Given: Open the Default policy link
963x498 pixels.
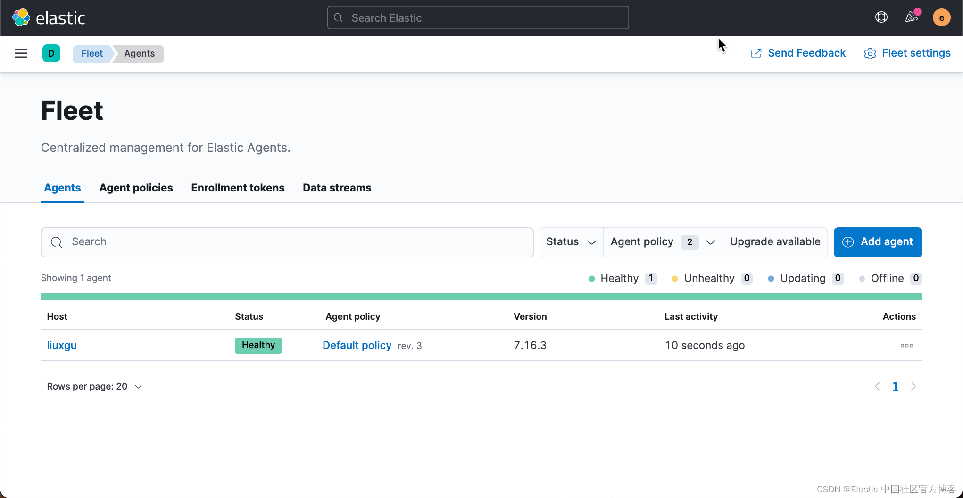Looking at the screenshot, I should [x=357, y=345].
